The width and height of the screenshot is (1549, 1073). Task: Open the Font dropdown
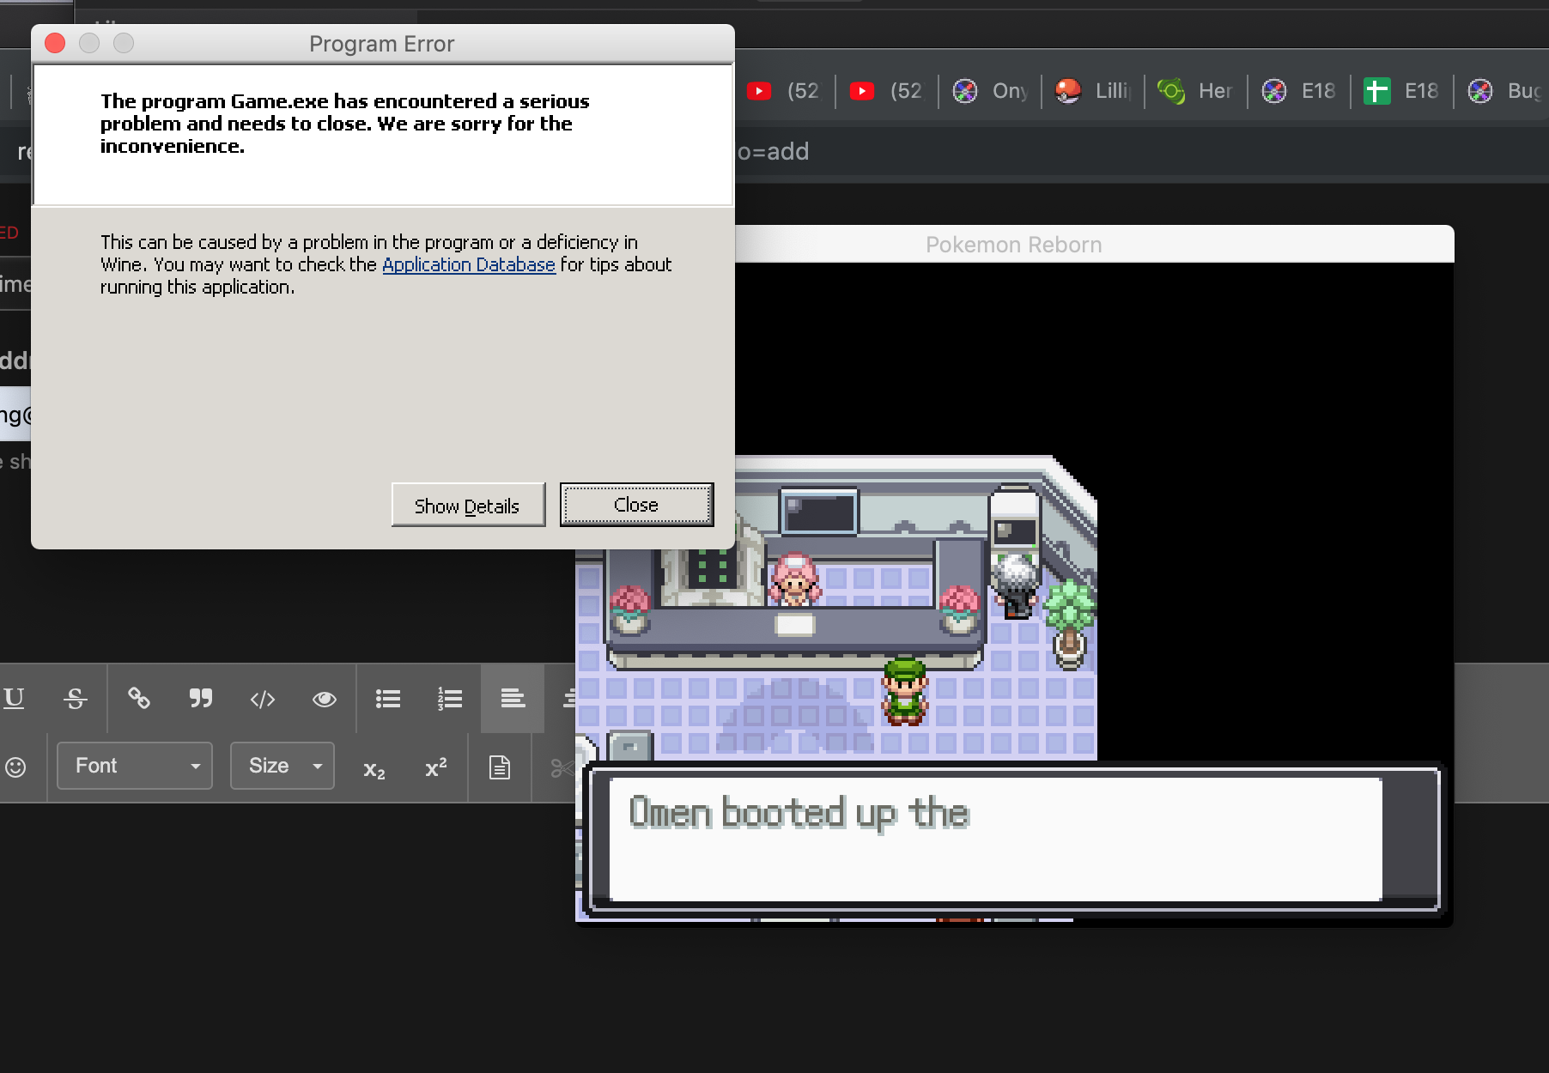coord(135,766)
